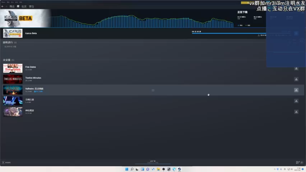Click the Twelve Minutes thumbnail
This screenshot has height=172, width=306.
click(13, 79)
